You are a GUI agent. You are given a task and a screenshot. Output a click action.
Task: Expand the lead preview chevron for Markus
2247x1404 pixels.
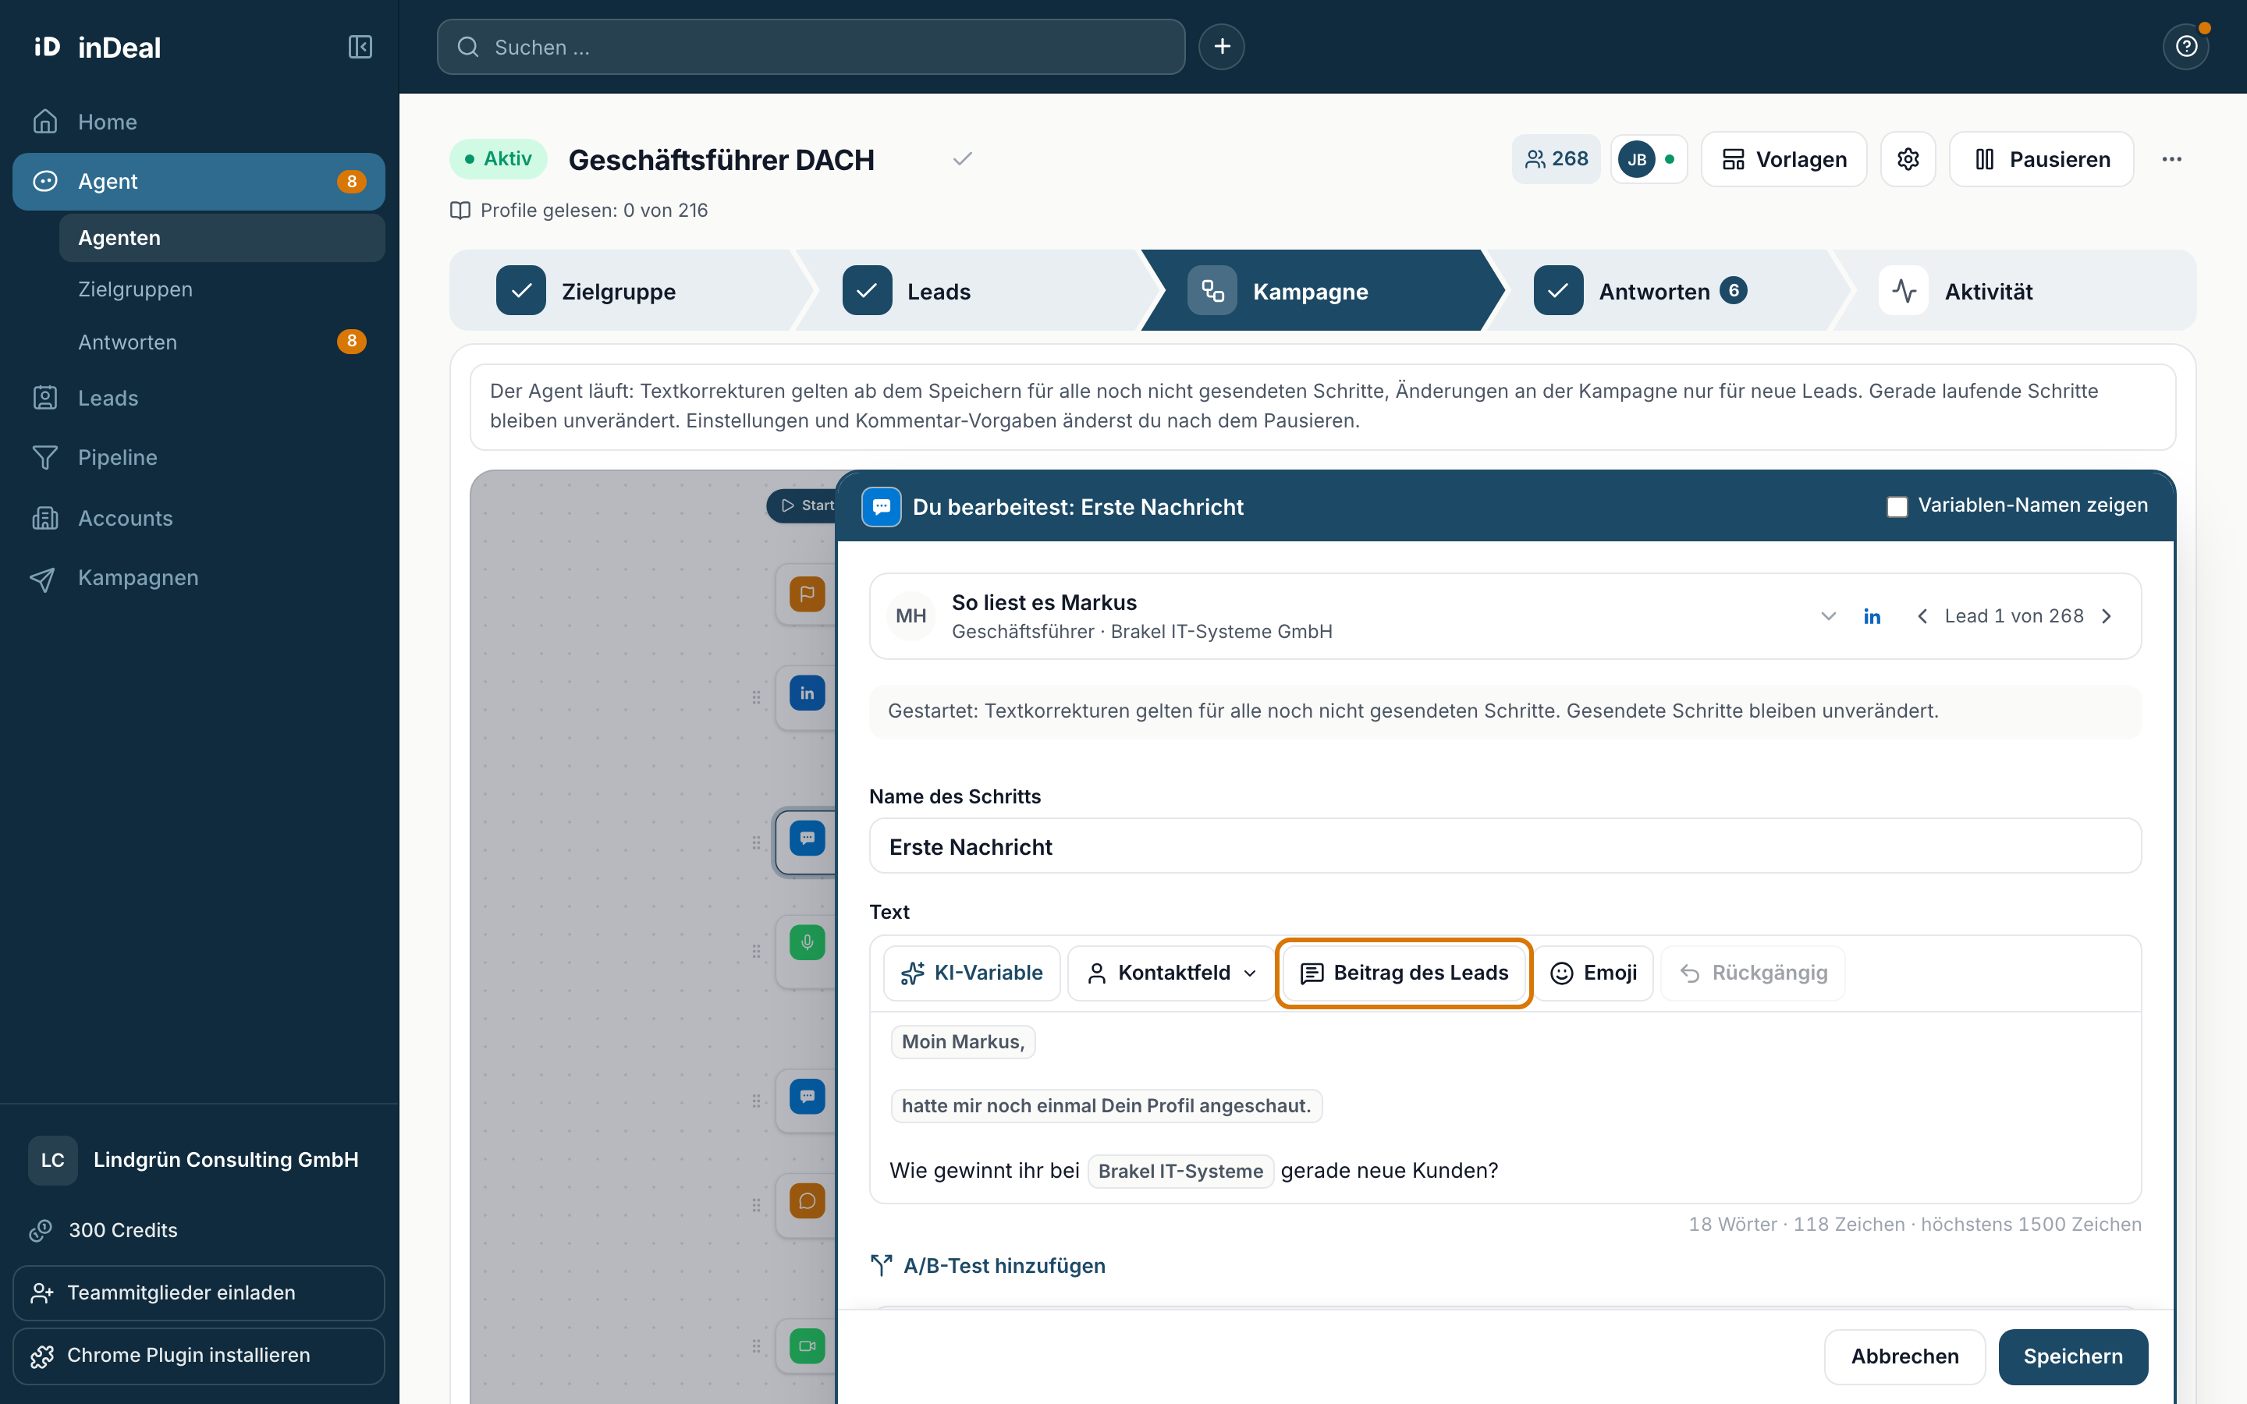pyautogui.click(x=1828, y=615)
